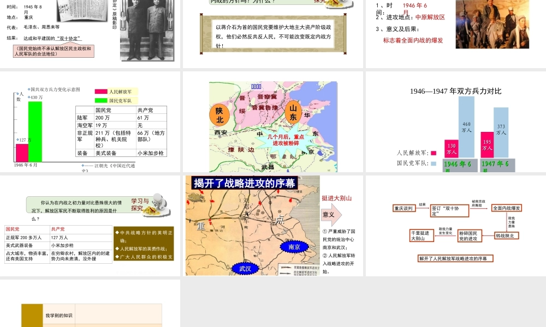Click the 460万人 blue bar label
This screenshot has height=327, width=546.
pos(466,127)
